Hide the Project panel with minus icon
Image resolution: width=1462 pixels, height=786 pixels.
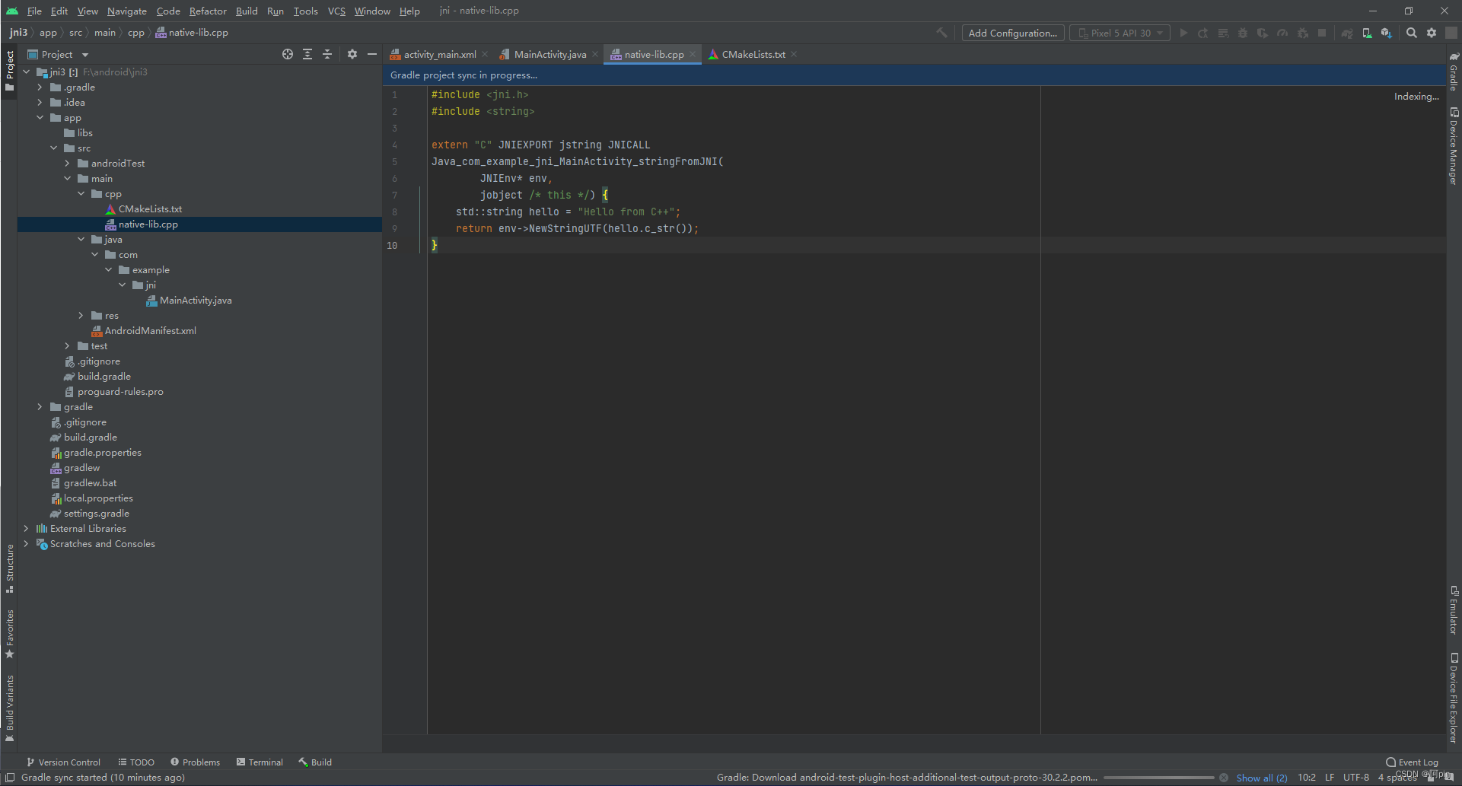pos(372,54)
